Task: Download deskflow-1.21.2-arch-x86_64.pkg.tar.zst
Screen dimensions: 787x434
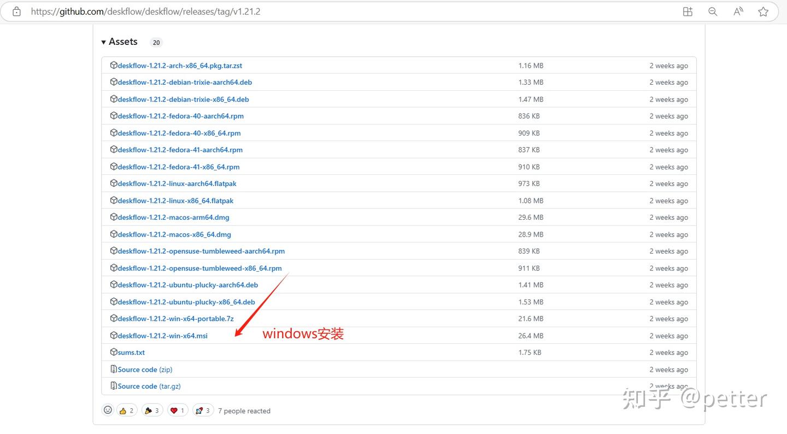Action: click(x=180, y=66)
